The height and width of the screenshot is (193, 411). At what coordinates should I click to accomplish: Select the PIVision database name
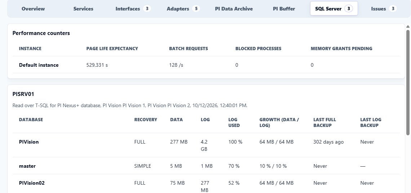coord(29,142)
